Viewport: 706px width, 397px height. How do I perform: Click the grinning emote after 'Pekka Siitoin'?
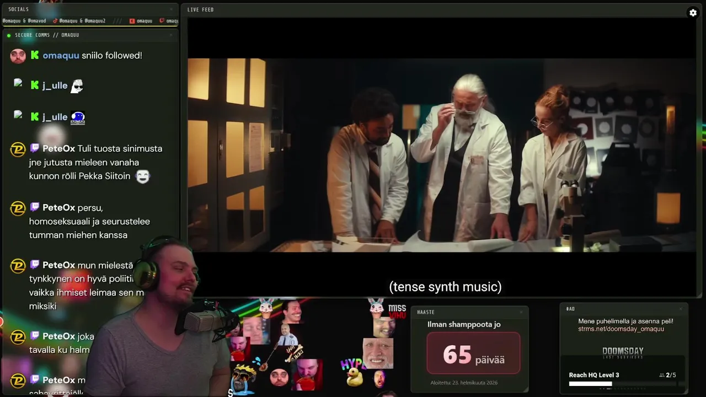143,176
